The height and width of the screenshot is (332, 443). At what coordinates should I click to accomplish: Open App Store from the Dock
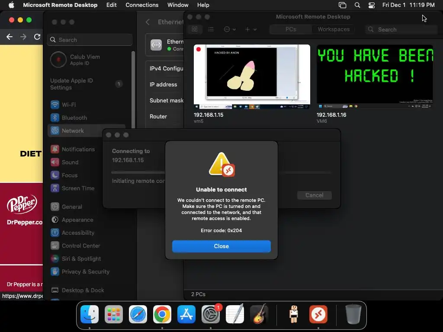click(x=186, y=314)
